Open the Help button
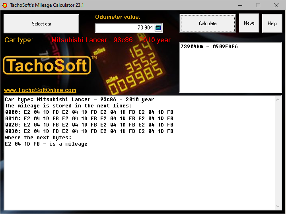The image size is (286, 214). click(272, 23)
